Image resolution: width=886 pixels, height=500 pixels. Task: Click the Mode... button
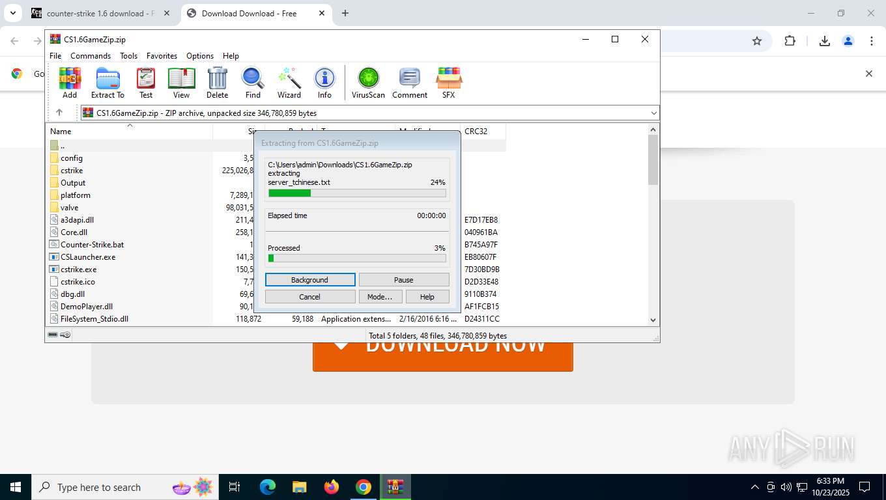click(380, 297)
